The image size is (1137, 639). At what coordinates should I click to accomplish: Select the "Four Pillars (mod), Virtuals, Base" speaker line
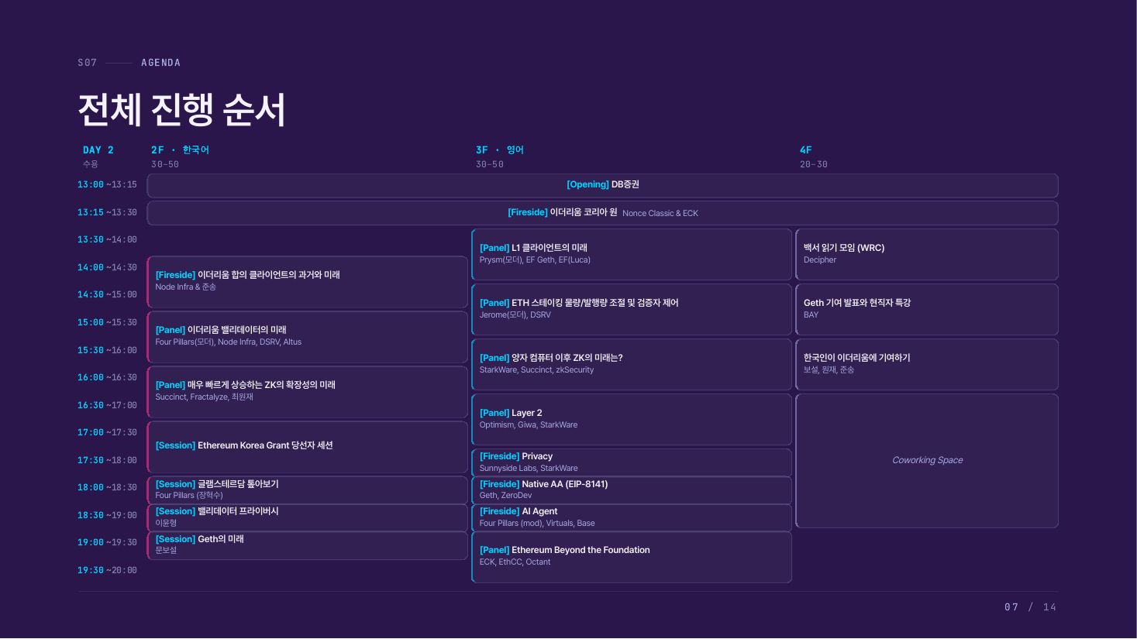[537, 524]
